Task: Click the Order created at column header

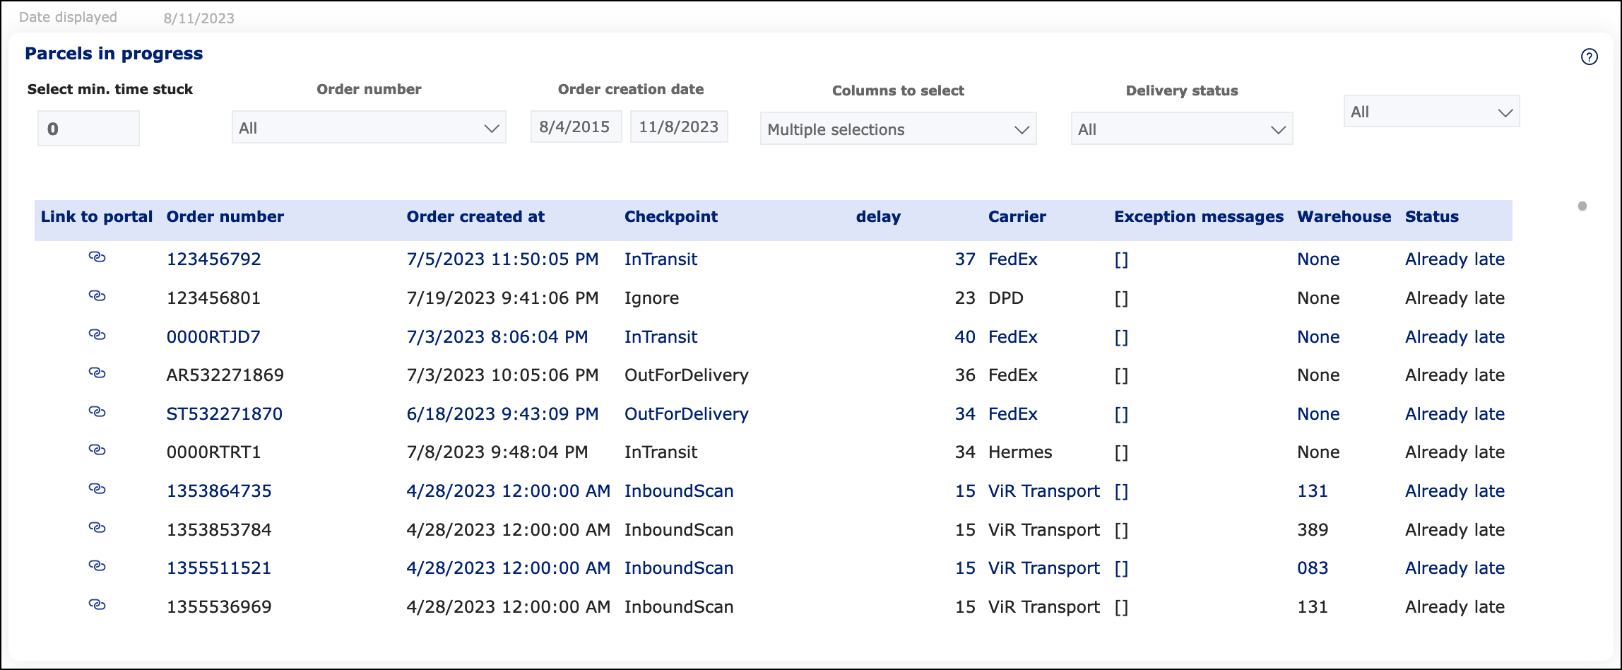Action: pyautogui.click(x=475, y=217)
